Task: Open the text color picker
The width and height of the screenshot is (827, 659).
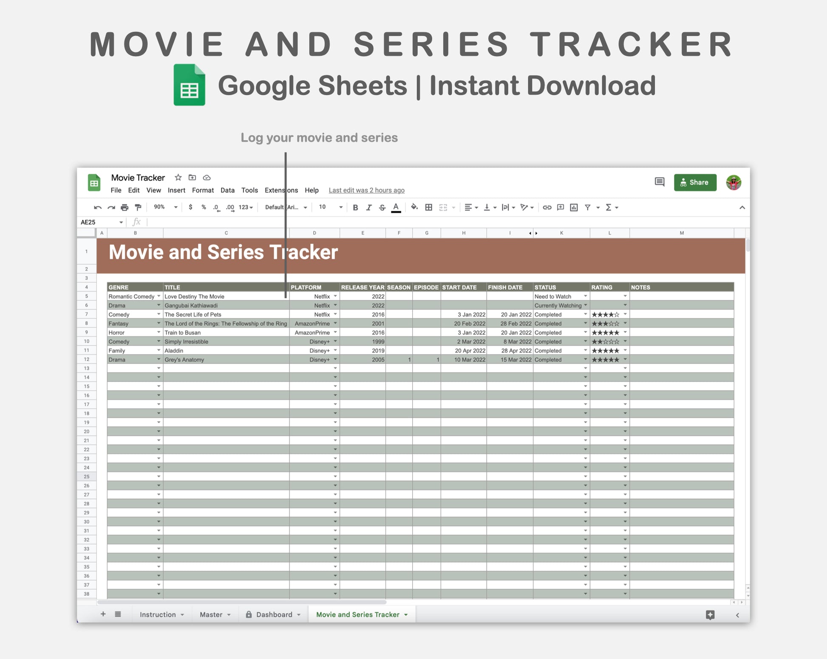Action: click(x=396, y=207)
